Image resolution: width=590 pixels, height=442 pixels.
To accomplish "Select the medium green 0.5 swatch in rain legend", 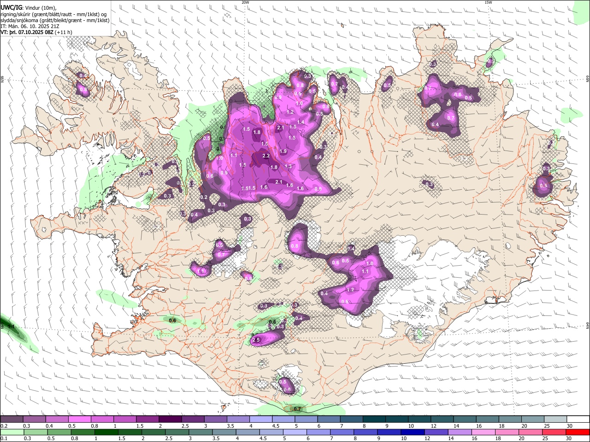I will 59,432.
